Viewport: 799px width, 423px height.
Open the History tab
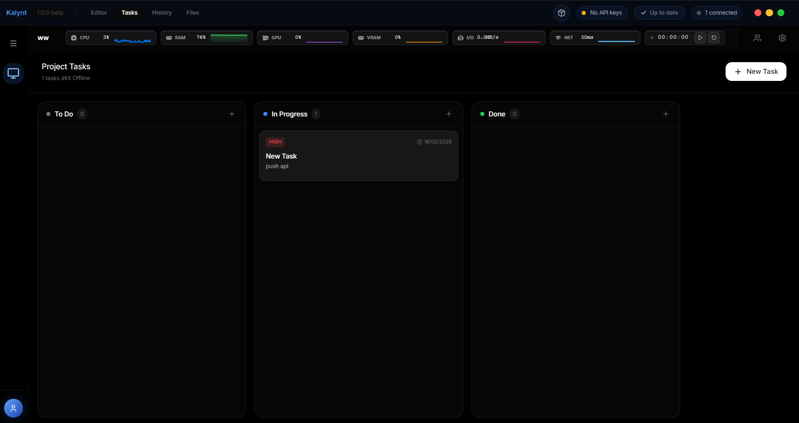click(162, 13)
